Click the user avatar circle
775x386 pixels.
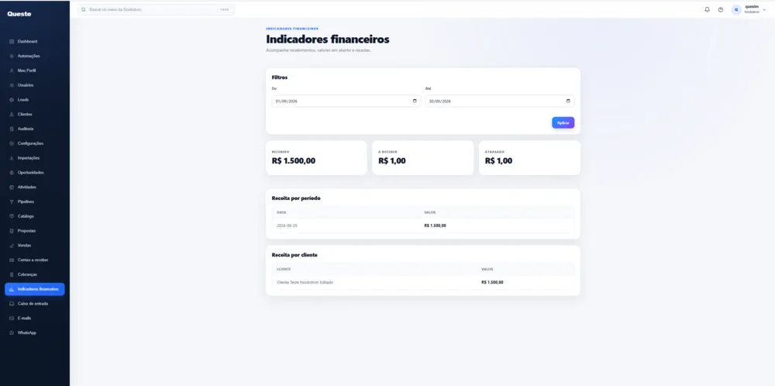click(736, 10)
